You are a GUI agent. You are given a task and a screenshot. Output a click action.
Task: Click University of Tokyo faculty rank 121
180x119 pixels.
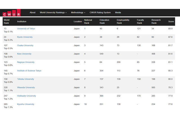point(139,28)
